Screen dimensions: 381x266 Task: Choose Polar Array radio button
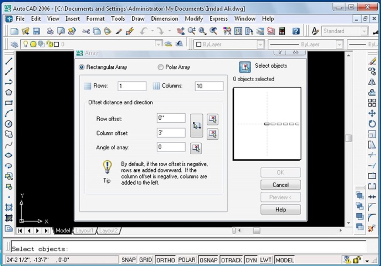pos(160,67)
